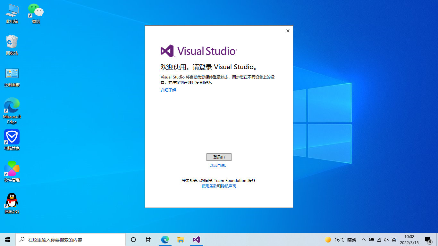Click the 登录(I) sign-in button
This screenshot has height=246, width=438.
pyautogui.click(x=219, y=157)
